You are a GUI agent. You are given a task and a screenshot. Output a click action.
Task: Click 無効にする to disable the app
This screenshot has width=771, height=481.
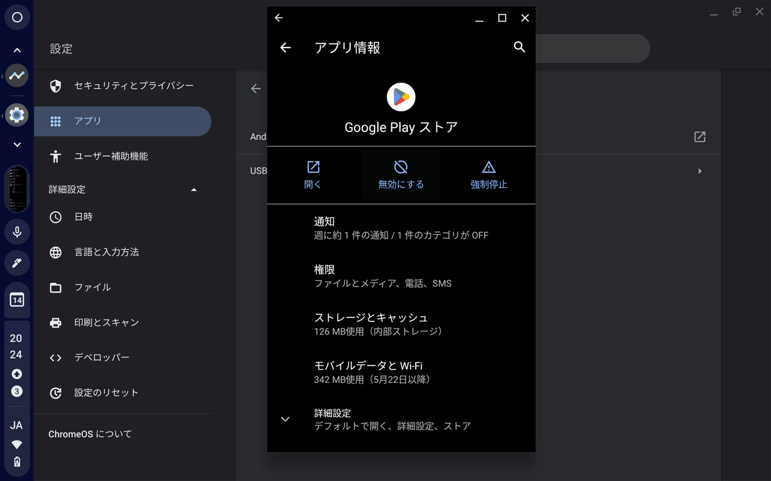click(x=401, y=174)
